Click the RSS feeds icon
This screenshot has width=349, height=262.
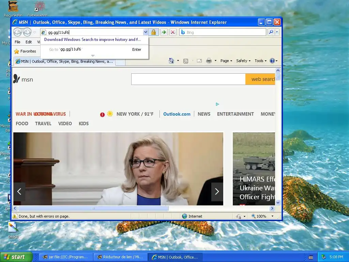(x=186, y=61)
